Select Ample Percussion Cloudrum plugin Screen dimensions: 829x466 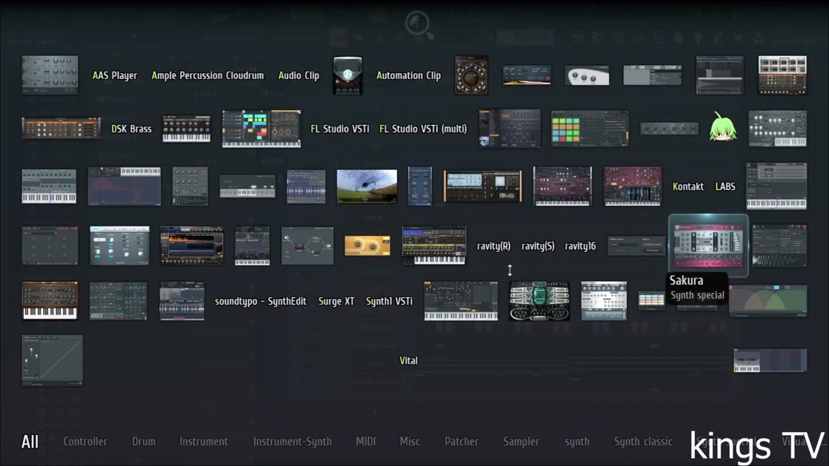point(207,76)
